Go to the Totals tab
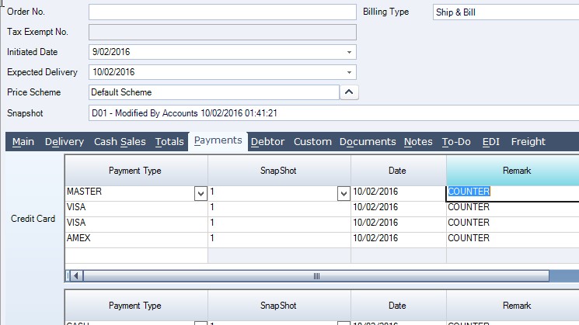 169,142
